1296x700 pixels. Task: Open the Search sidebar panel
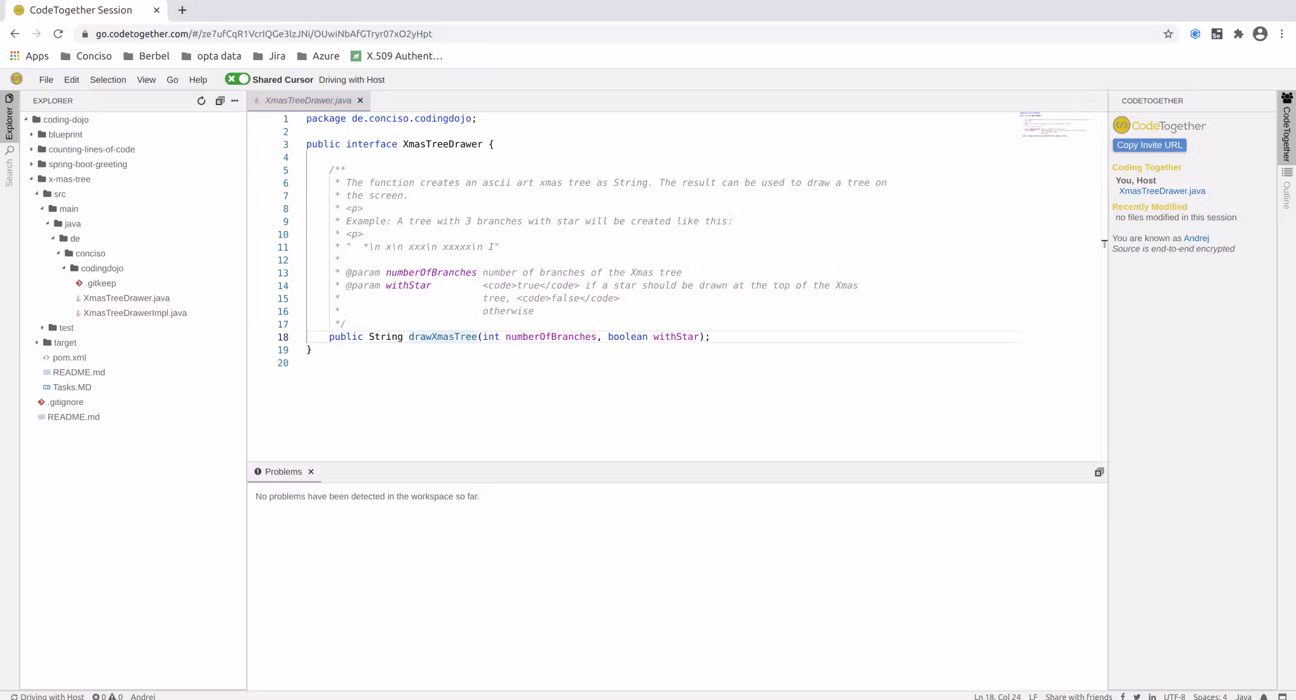point(9,166)
